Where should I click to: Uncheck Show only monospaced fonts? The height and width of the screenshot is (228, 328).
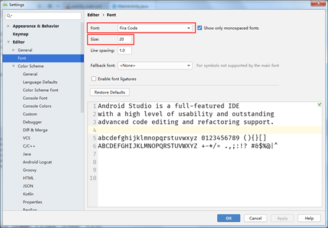click(200, 28)
